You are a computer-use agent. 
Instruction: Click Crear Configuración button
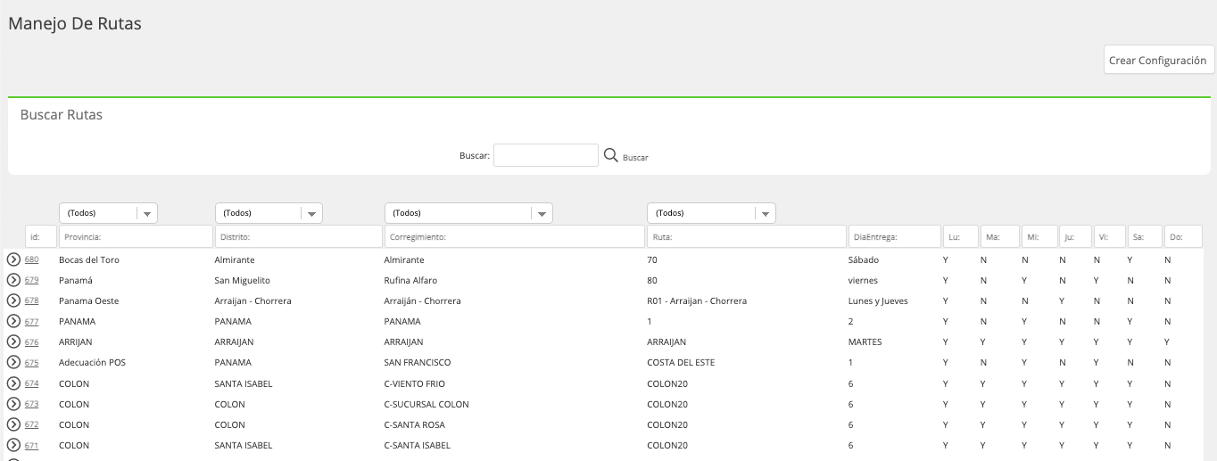click(1157, 61)
